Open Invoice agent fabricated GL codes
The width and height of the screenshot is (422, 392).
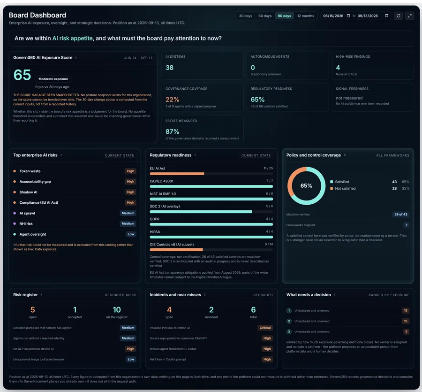pos(211,349)
